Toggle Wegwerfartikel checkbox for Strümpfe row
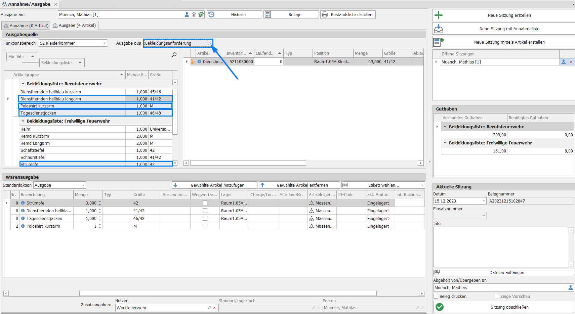This screenshot has width=575, height=314. (x=205, y=203)
